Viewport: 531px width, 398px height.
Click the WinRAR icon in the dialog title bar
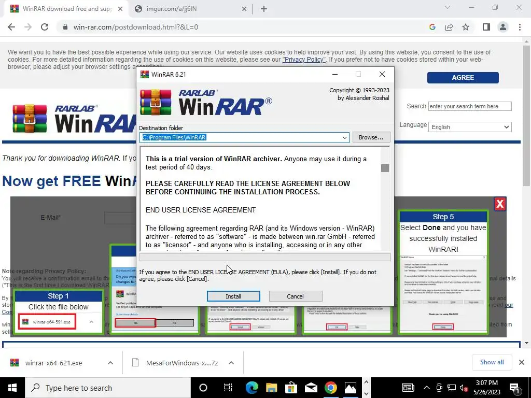[x=145, y=74]
